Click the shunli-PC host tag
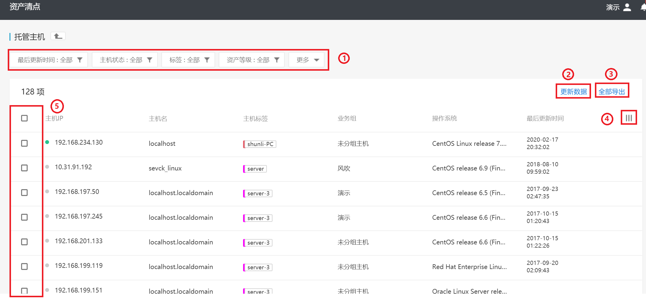This screenshot has width=646, height=302. pos(260,144)
